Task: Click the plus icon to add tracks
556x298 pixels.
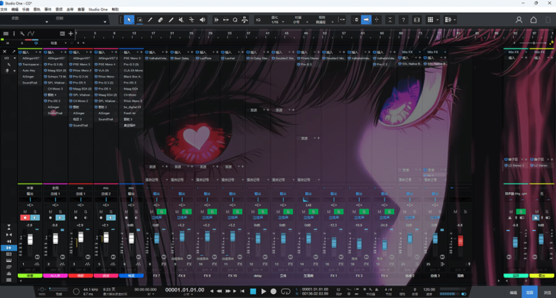Action: (x=71, y=33)
